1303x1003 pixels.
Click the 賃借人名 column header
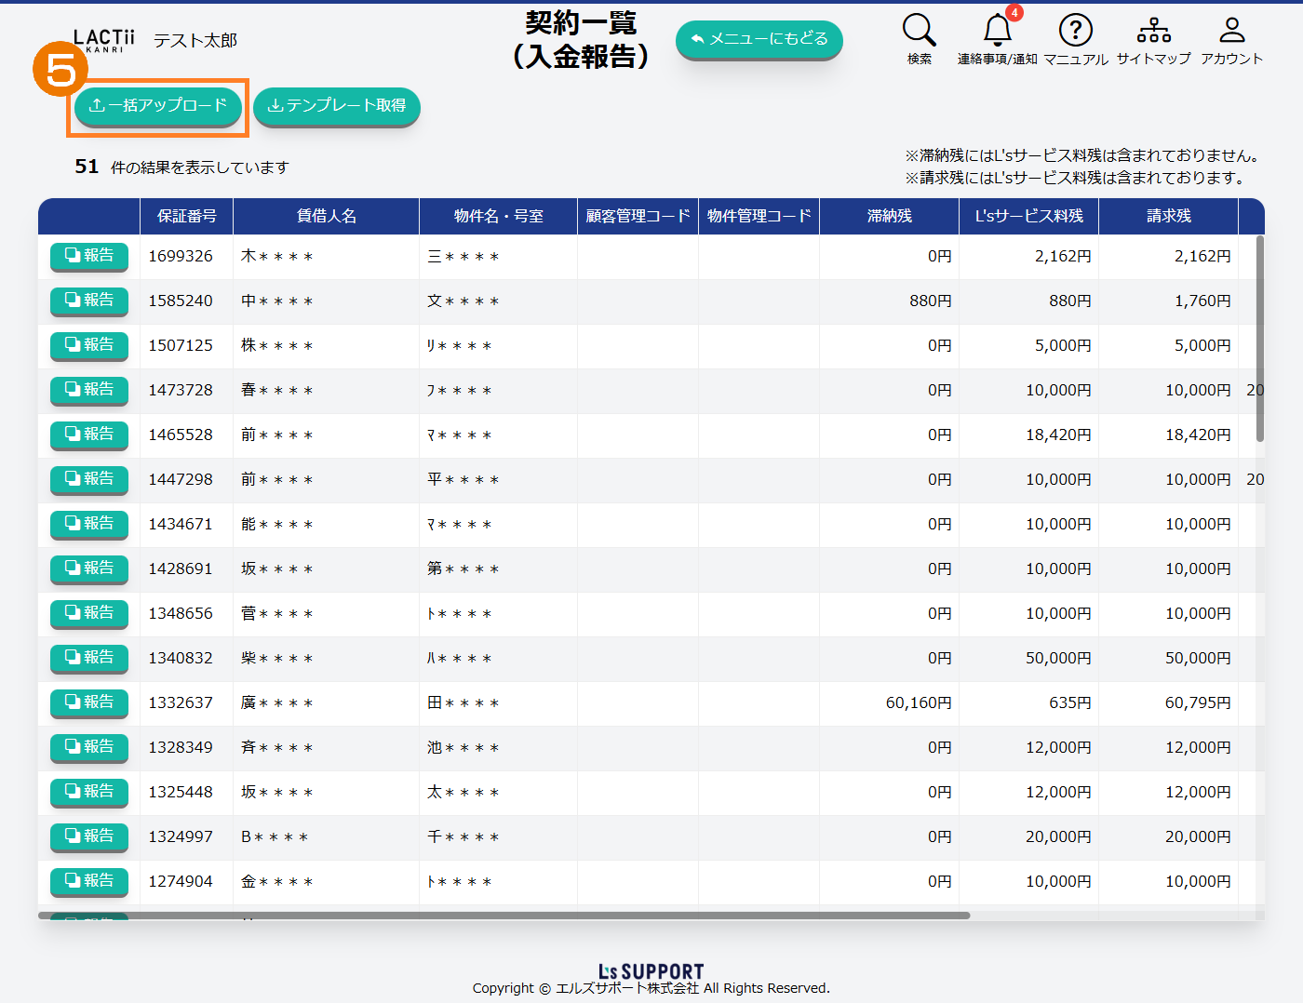pyautogui.click(x=326, y=216)
